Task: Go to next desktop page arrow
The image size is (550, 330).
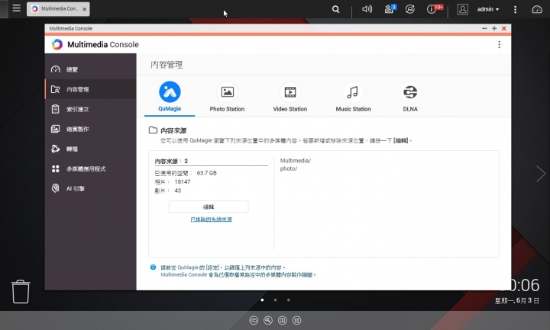Action: (541, 174)
